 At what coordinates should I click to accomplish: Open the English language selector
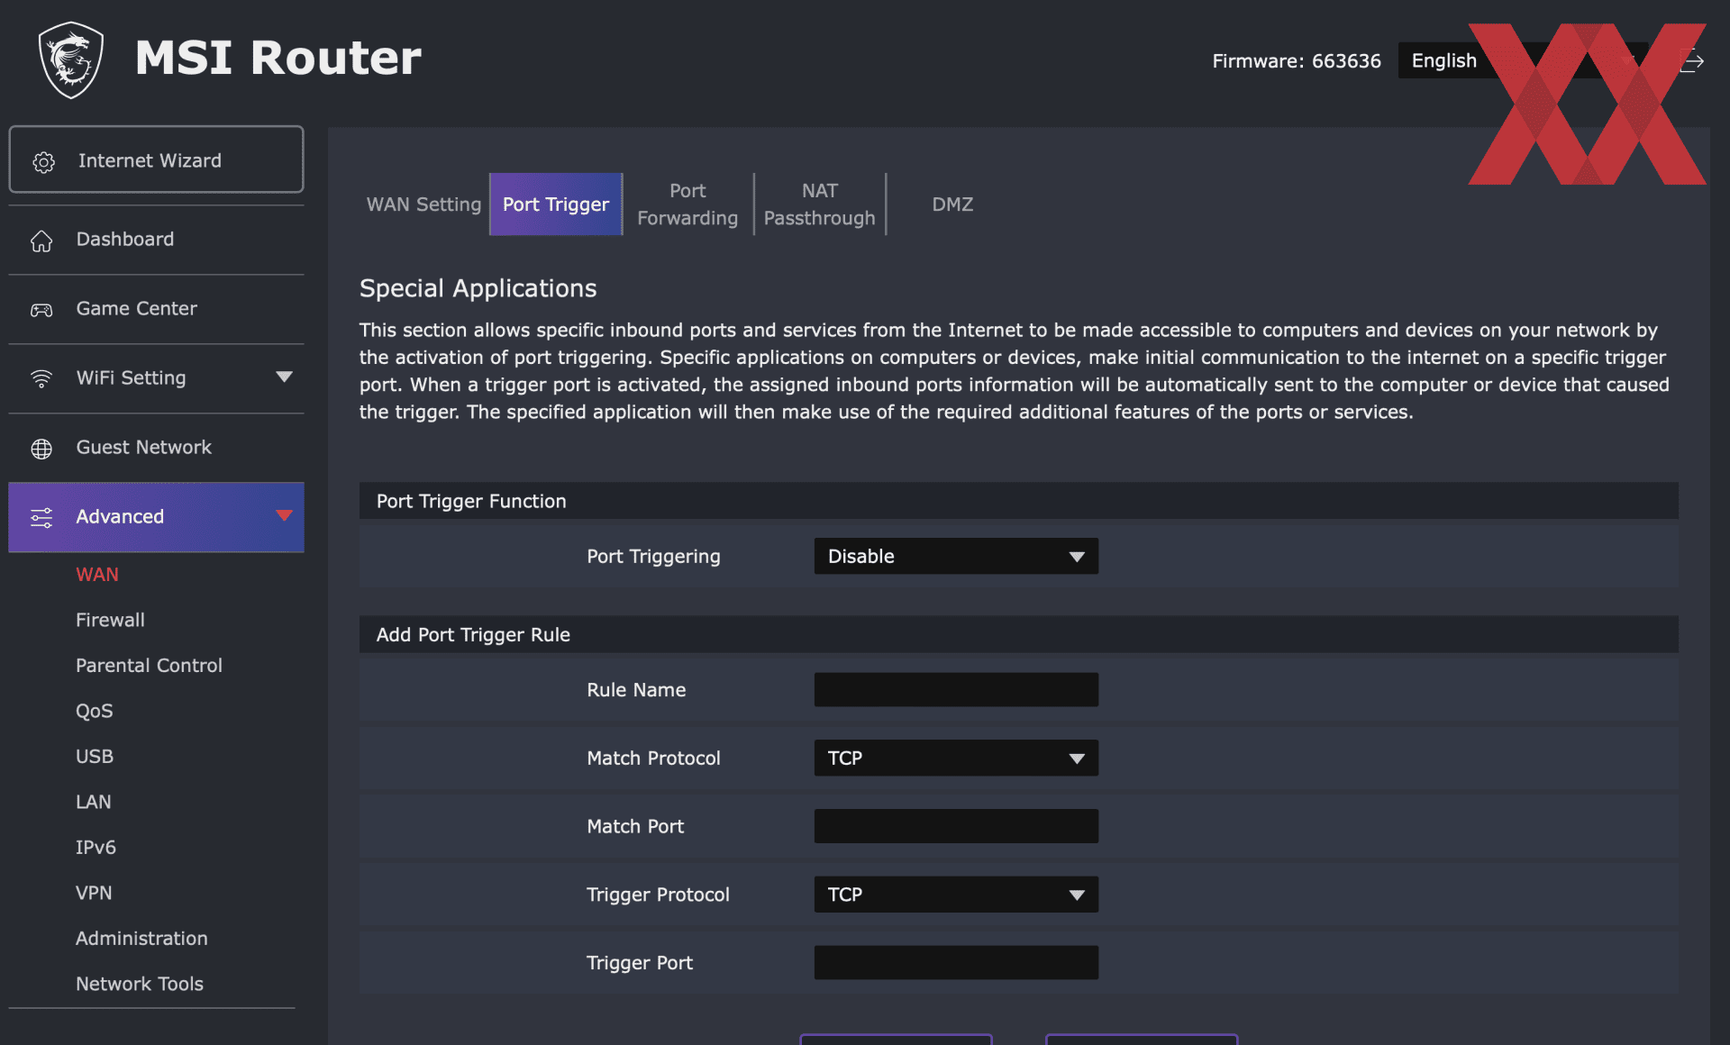coord(1523,60)
